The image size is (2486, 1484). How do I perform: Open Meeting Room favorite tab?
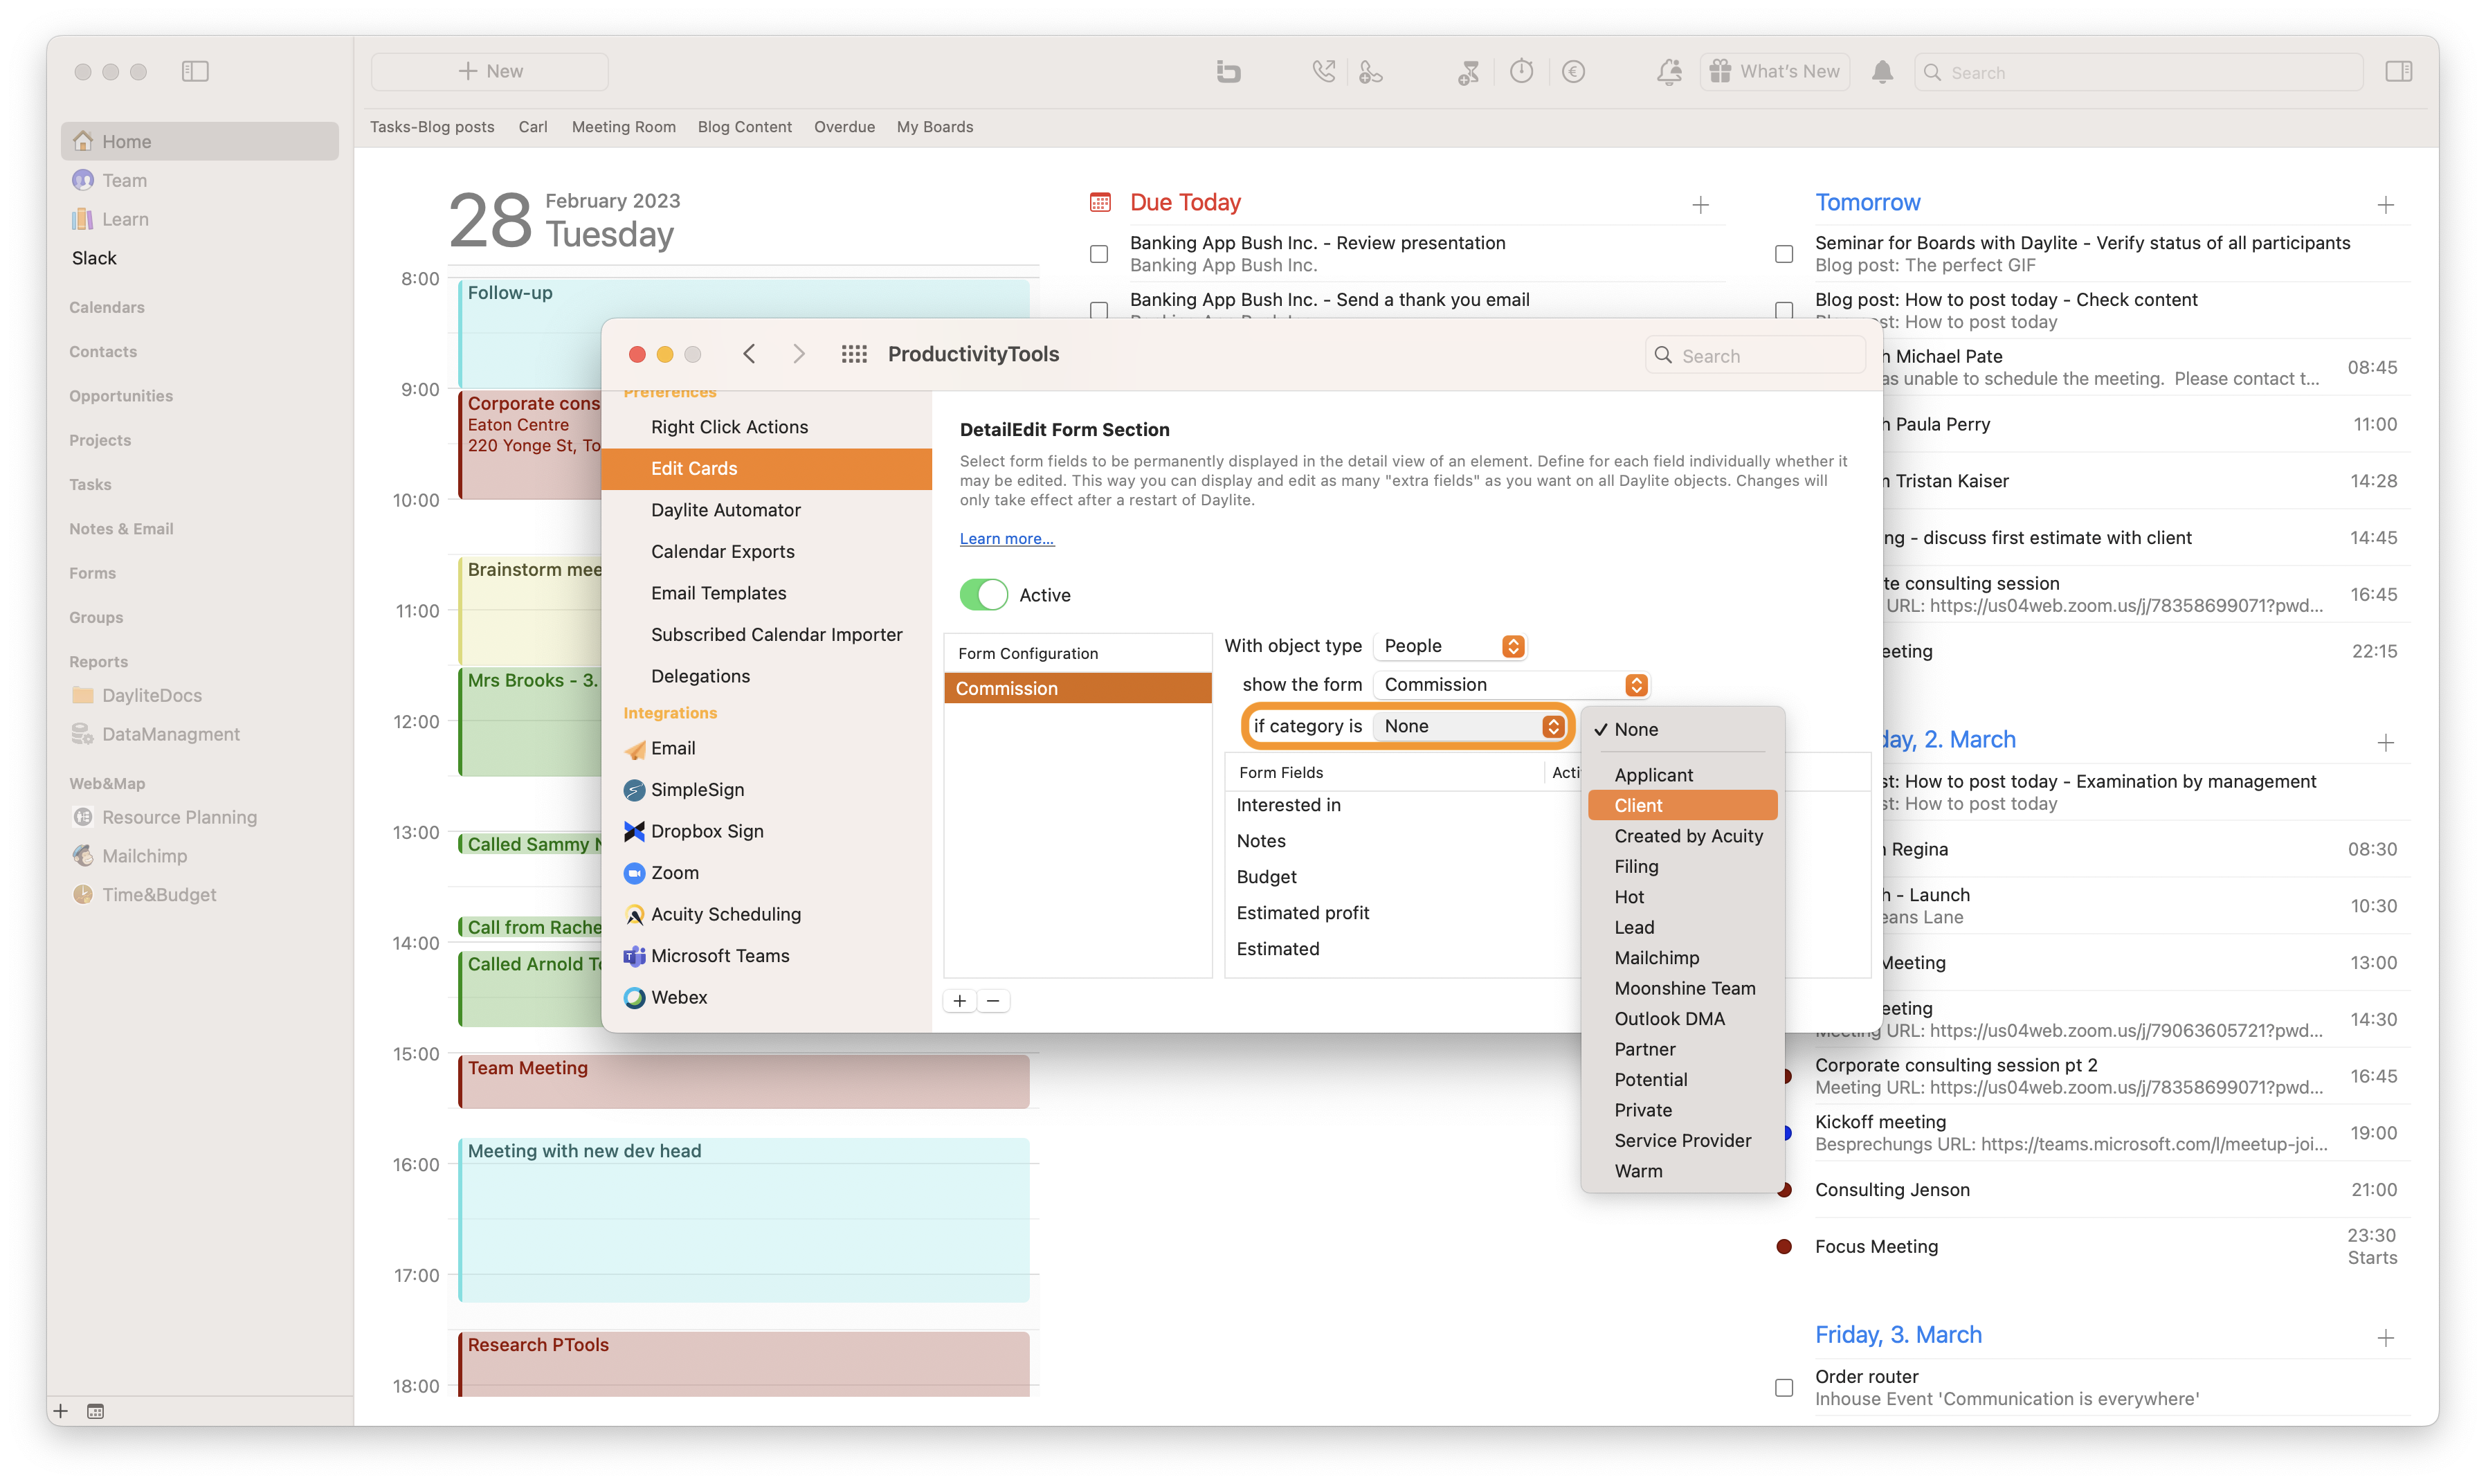623,127
